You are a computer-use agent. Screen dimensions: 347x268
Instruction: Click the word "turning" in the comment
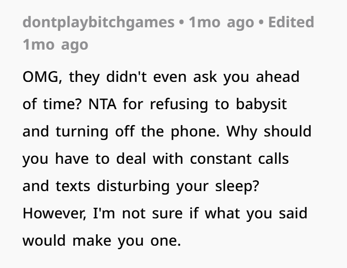(x=82, y=132)
